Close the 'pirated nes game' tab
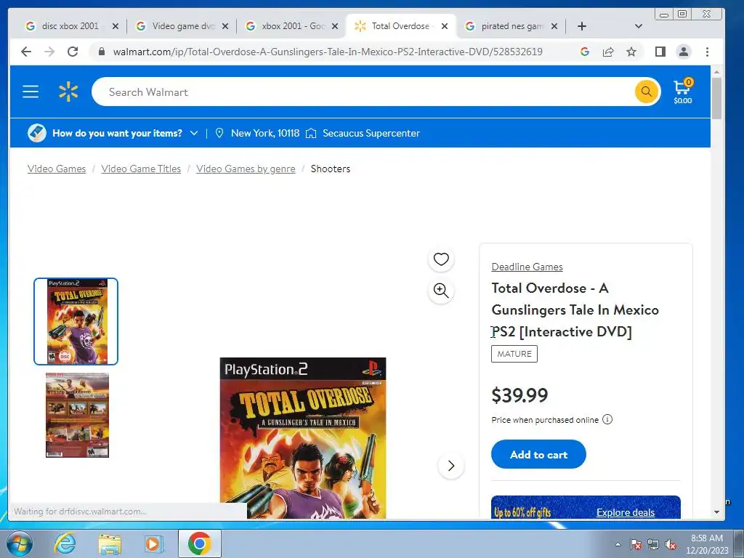The height and width of the screenshot is (558, 744). tap(554, 26)
